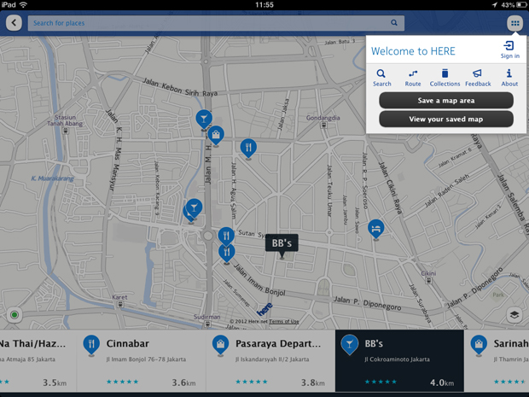Click Stasiun Tanah Abang station marker
This screenshot has height=397, width=529.
(x=66, y=131)
